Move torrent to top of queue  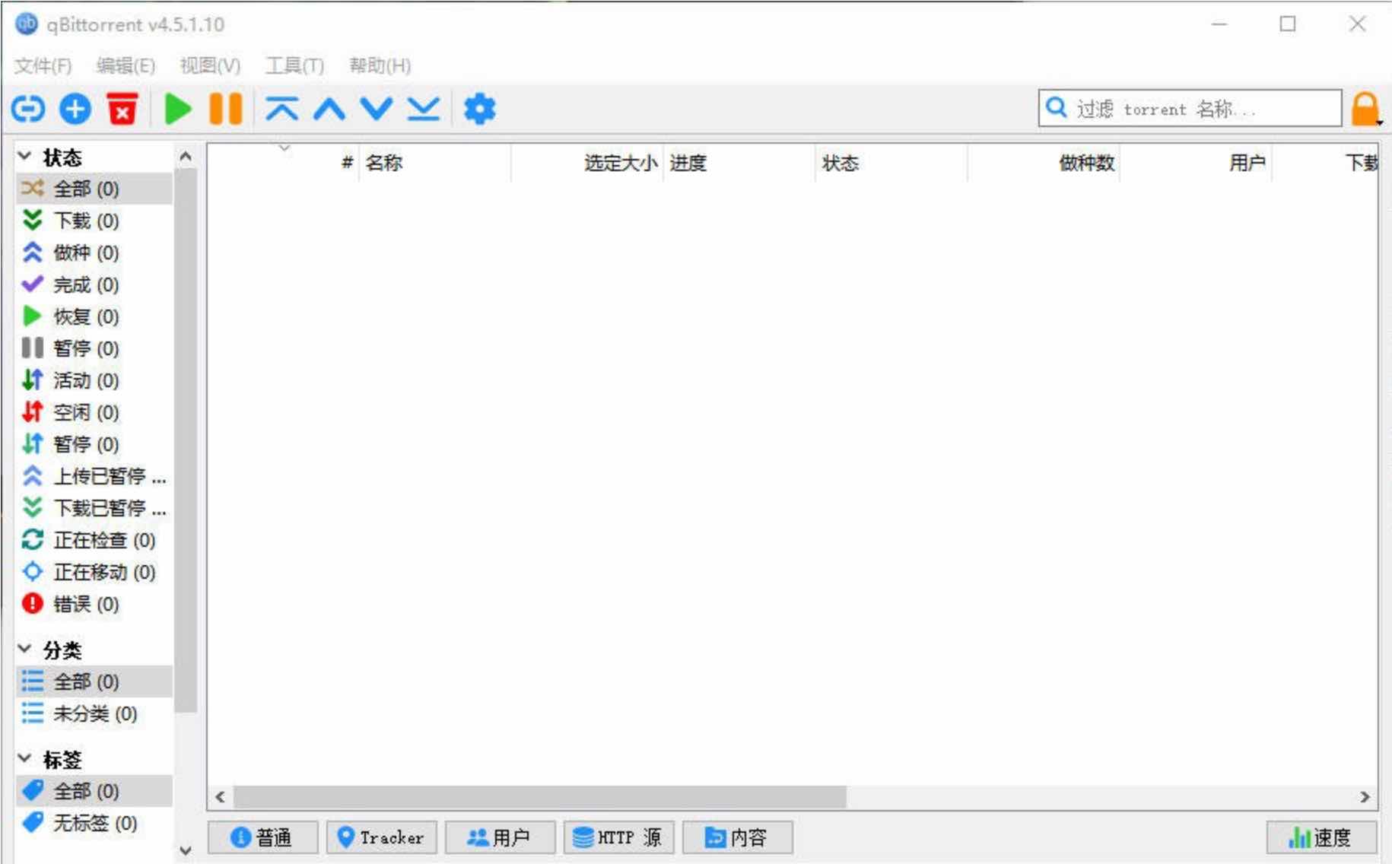[282, 109]
